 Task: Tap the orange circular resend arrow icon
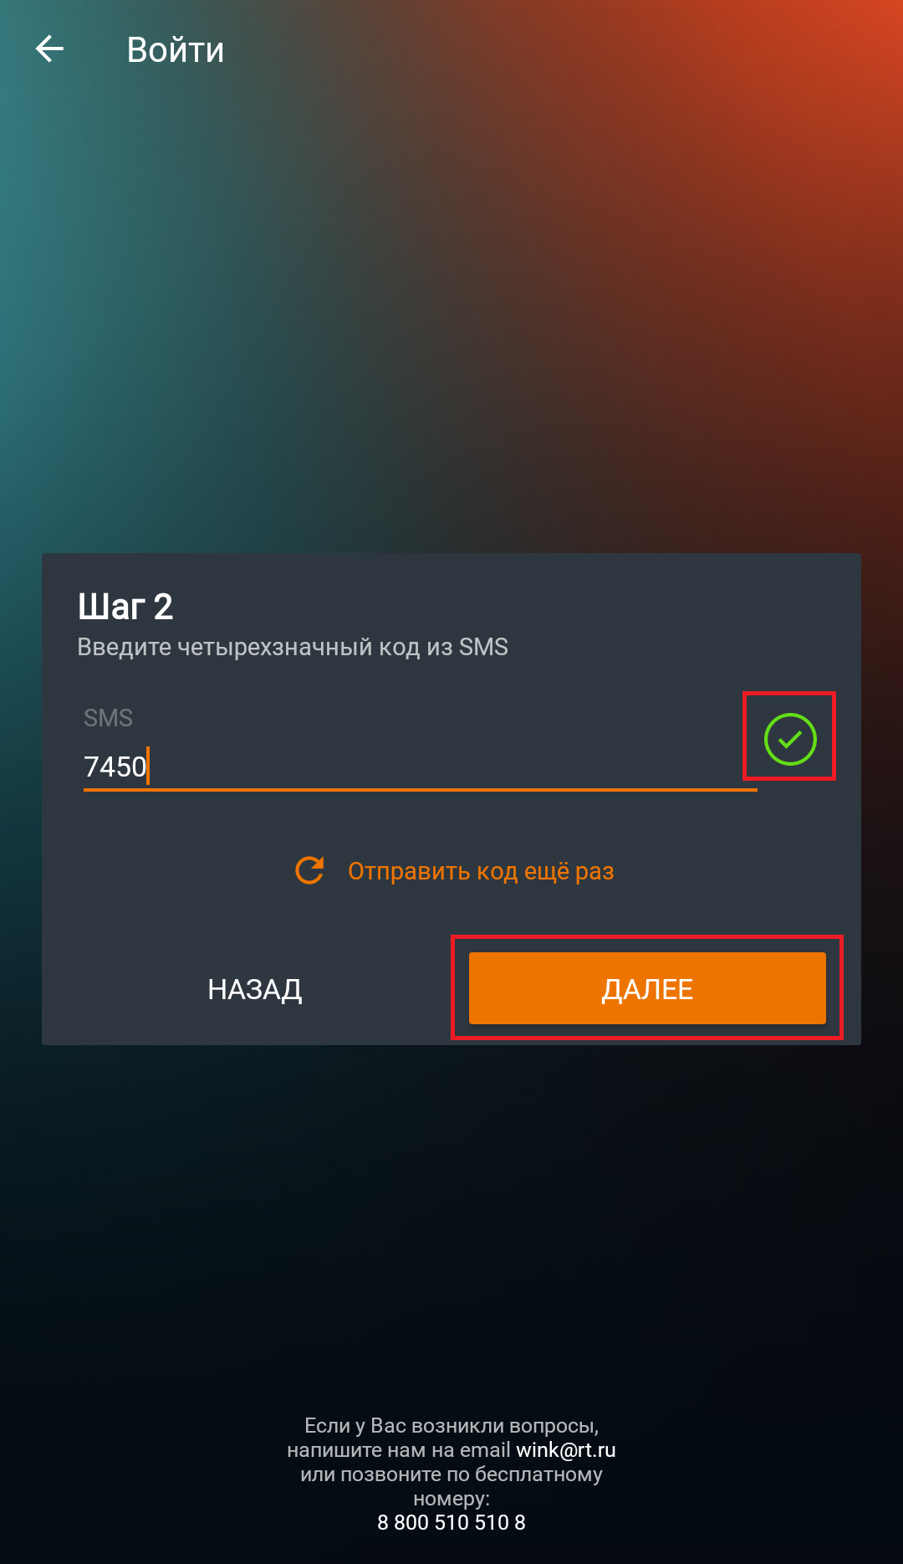309,870
